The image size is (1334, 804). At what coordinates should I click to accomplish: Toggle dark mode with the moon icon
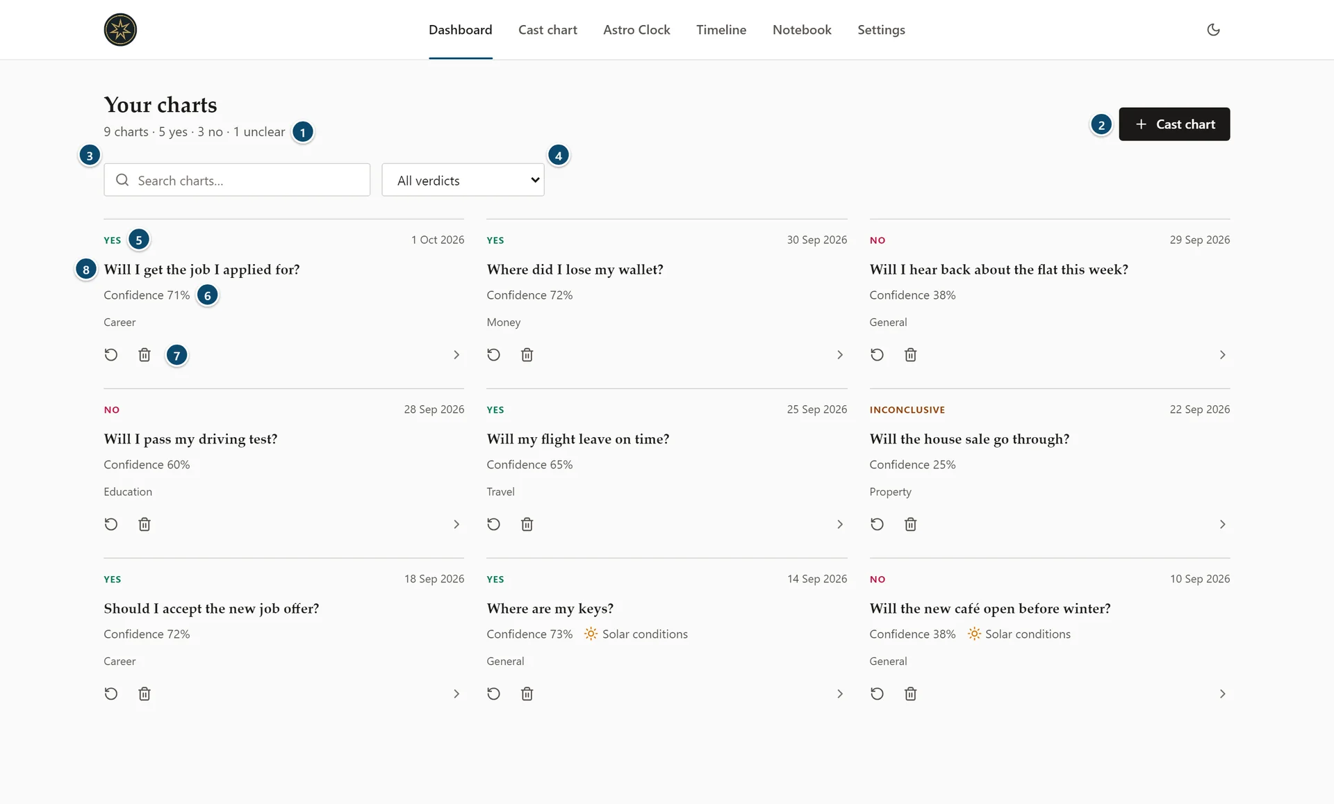1213,30
